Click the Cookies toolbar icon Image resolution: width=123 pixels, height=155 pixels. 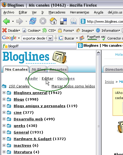pos(24,31)
